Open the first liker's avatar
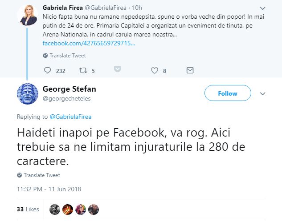The height and width of the screenshot is (222, 282). pyautogui.click(x=55, y=210)
